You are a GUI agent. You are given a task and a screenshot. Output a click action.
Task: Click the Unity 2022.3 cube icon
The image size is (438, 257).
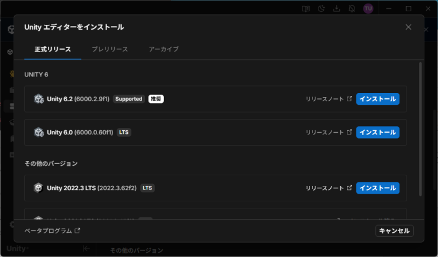tap(38, 188)
